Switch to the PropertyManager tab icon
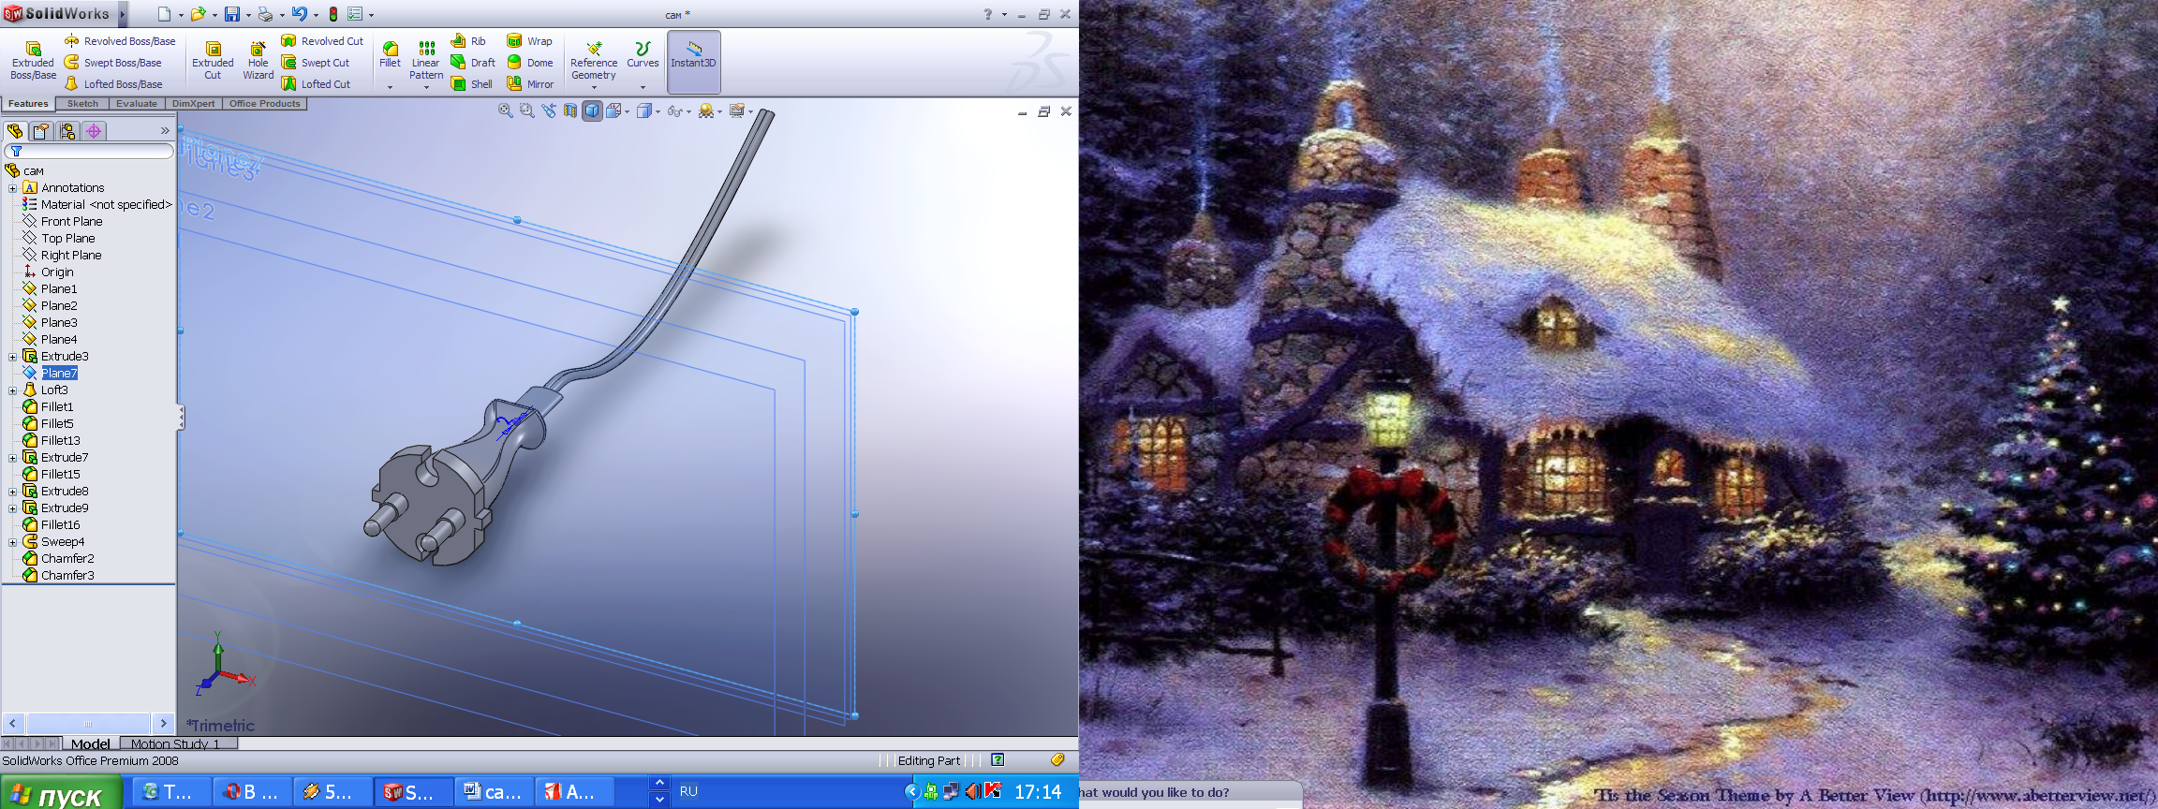 point(41,131)
